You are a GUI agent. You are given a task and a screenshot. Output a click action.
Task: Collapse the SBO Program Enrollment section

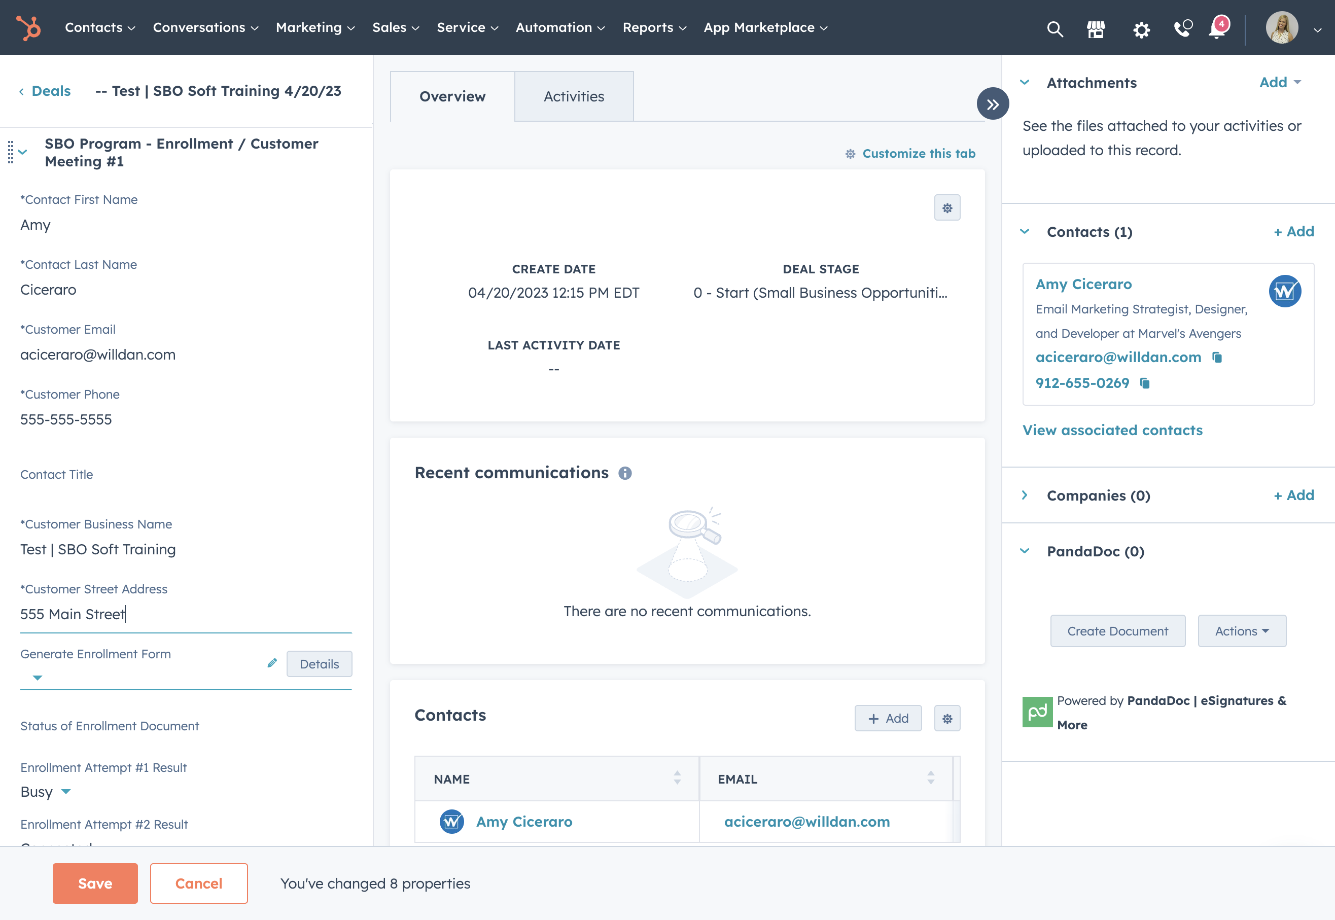22,152
